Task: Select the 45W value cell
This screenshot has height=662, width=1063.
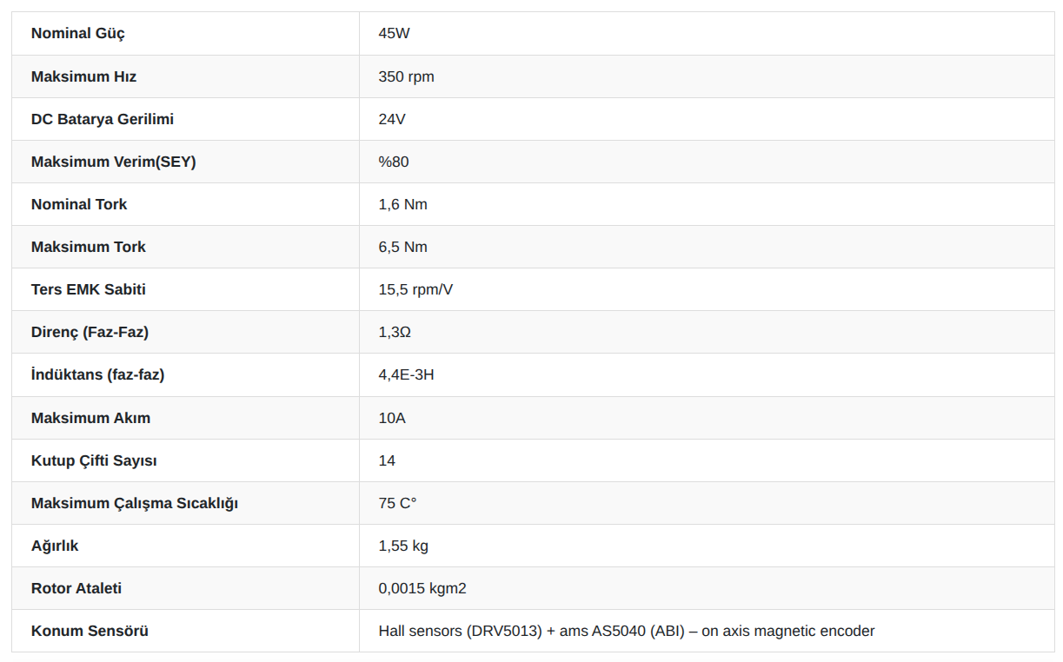Action: 707,34
